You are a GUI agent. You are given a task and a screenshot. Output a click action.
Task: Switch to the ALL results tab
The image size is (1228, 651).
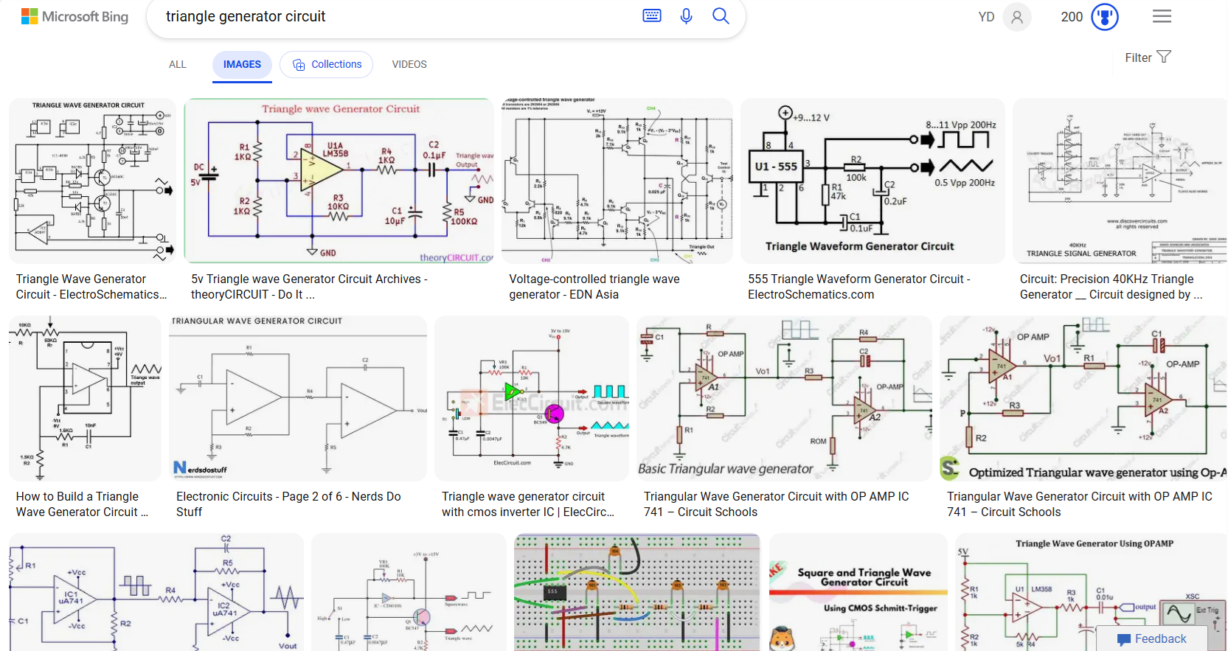pyautogui.click(x=177, y=64)
